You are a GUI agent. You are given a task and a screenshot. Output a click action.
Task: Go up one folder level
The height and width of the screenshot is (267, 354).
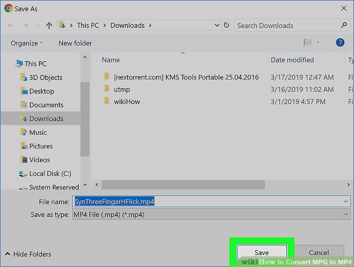pyautogui.click(x=49, y=25)
